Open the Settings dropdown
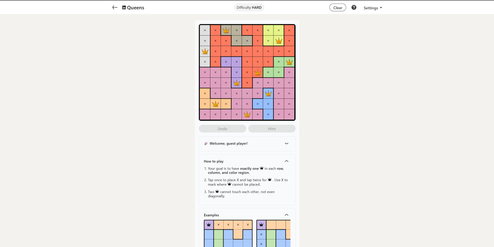The image size is (494, 247). tap(373, 8)
